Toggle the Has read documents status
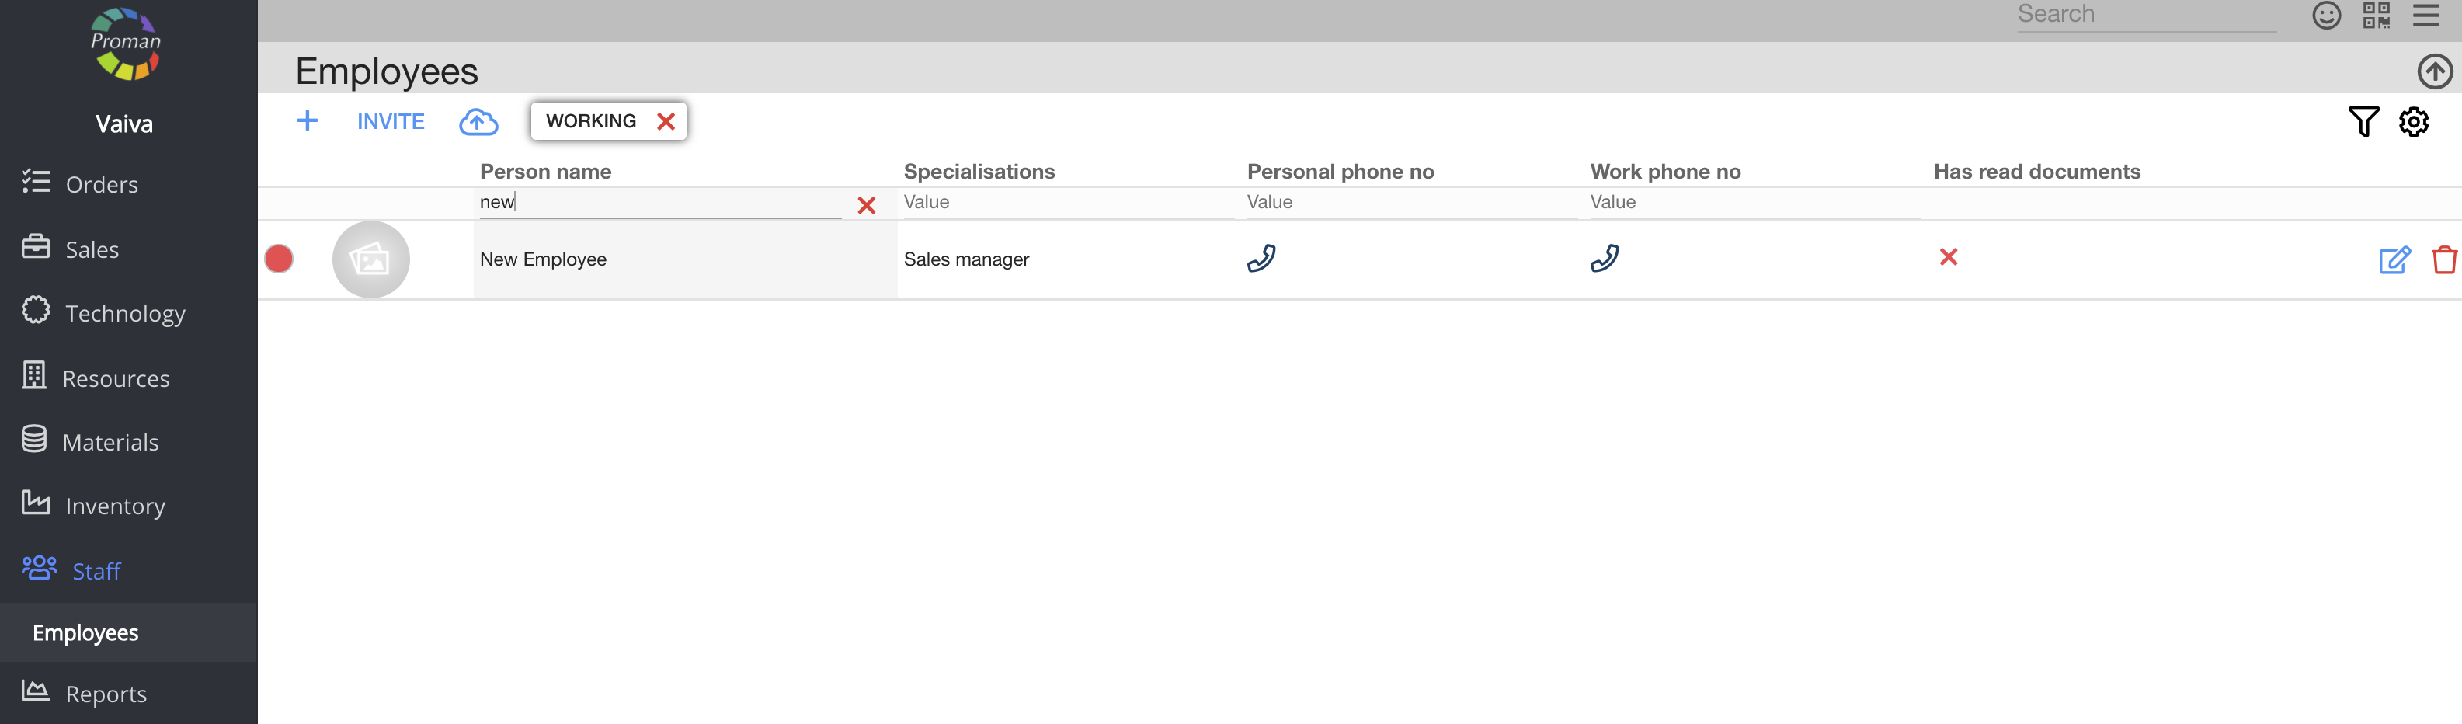The width and height of the screenshot is (2462, 724). (x=1948, y=257)
